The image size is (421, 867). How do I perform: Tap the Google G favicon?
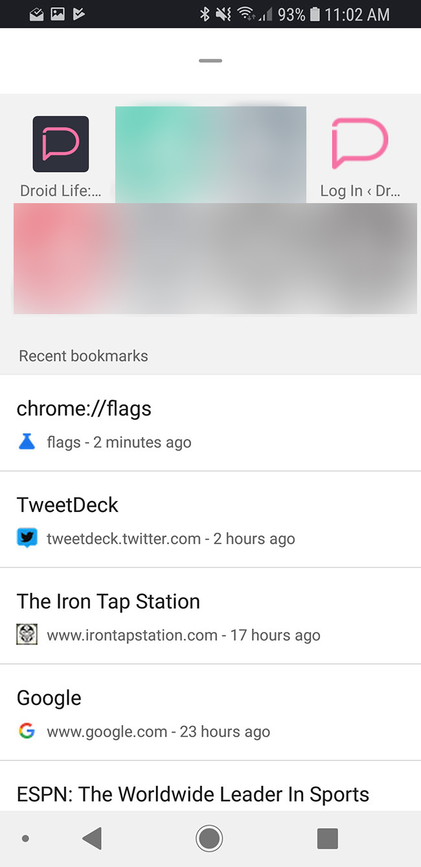point(27,731)
